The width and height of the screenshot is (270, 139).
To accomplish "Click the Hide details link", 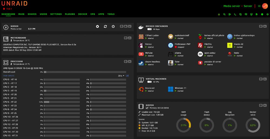I will pyautogui.click(x=9, y=76).
